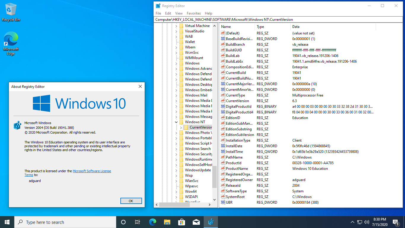The width and height of the screenshot is (405, 228).
Task: Open the View menu
Action: [179, 13]
